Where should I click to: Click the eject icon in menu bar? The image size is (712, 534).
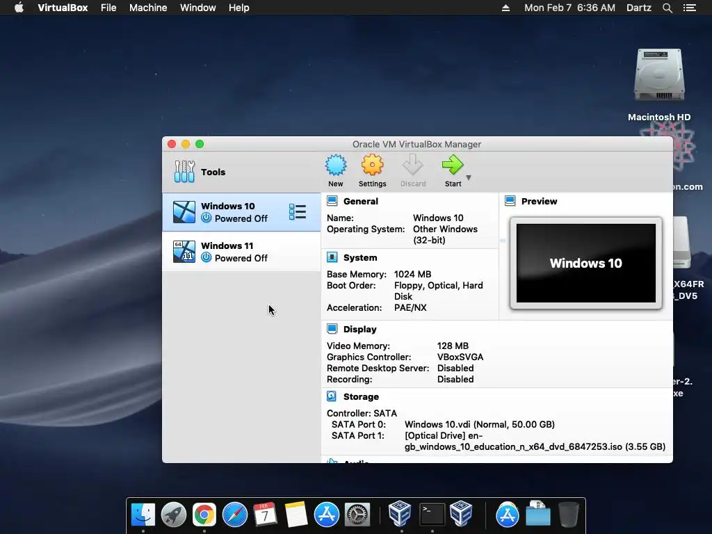(505, 8)
